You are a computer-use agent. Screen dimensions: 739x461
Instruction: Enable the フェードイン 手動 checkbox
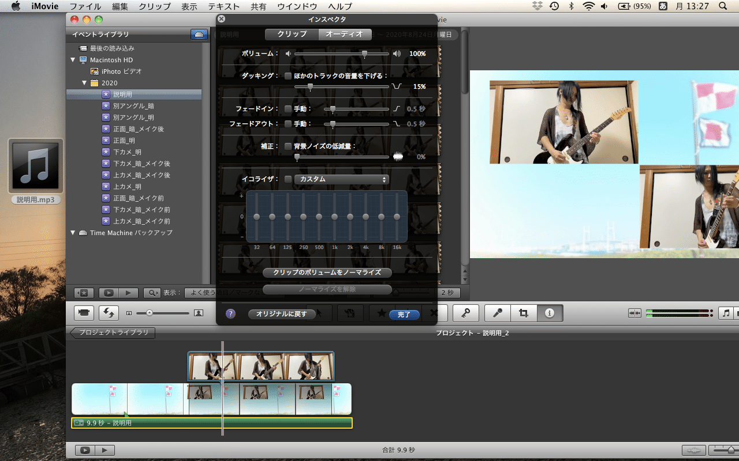[288, 108]
